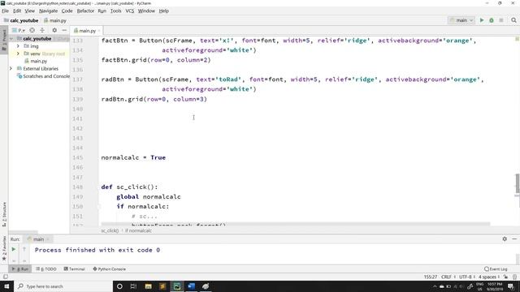This screenshot has height=292, width=520.
Task: Open the VCS menu
Action: coord(130,11)
